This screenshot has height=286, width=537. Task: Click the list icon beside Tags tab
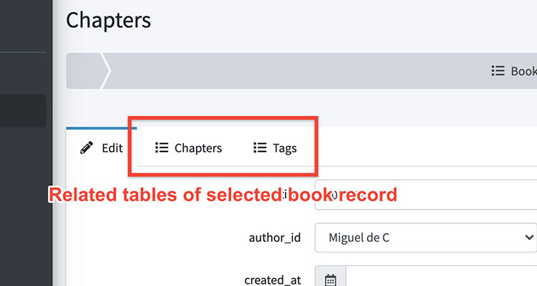260,149
